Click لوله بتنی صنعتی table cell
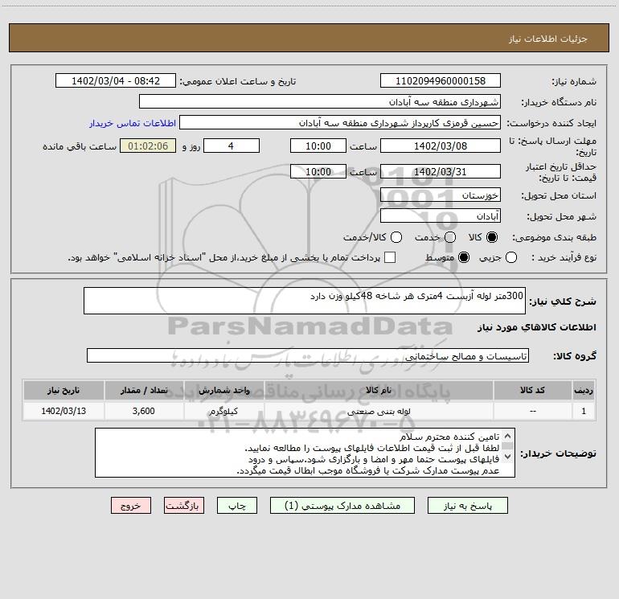The width and height of the screenshot is (619, 599). [379, 411]
